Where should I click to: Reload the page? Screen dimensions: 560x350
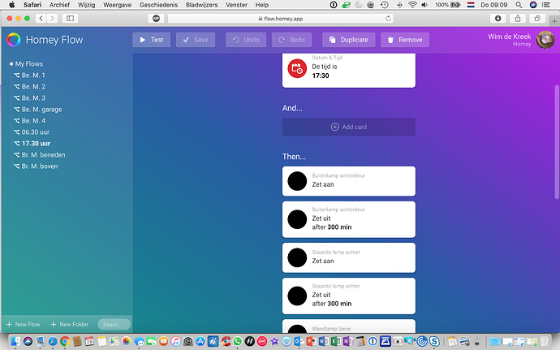pos(388,19)
